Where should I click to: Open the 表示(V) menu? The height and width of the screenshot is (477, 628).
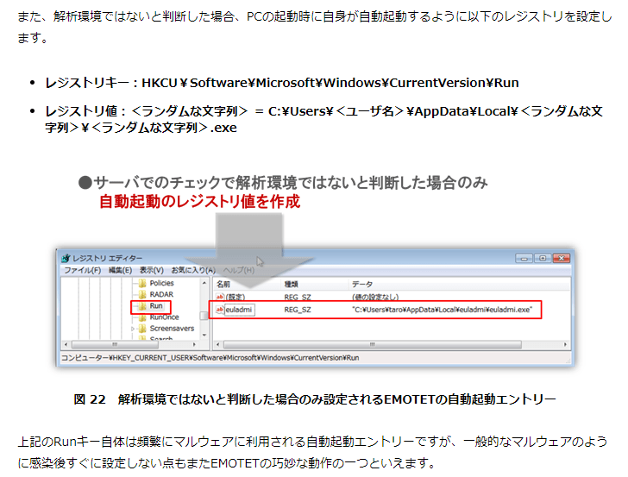coord(152,270)
